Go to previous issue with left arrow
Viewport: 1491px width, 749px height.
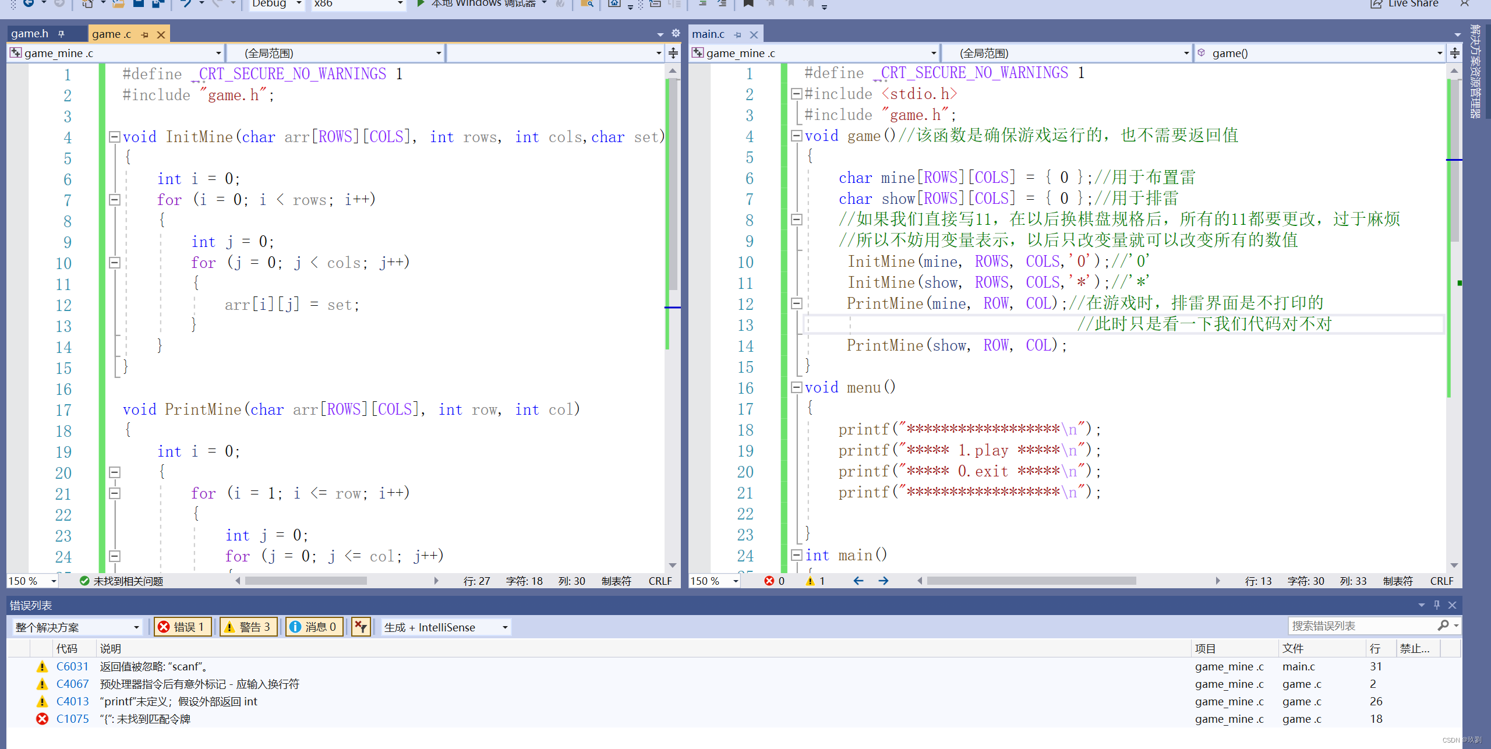pos(858,581)
